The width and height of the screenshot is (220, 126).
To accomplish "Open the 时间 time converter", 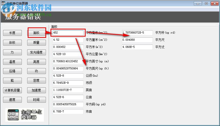I will (36, 100).
